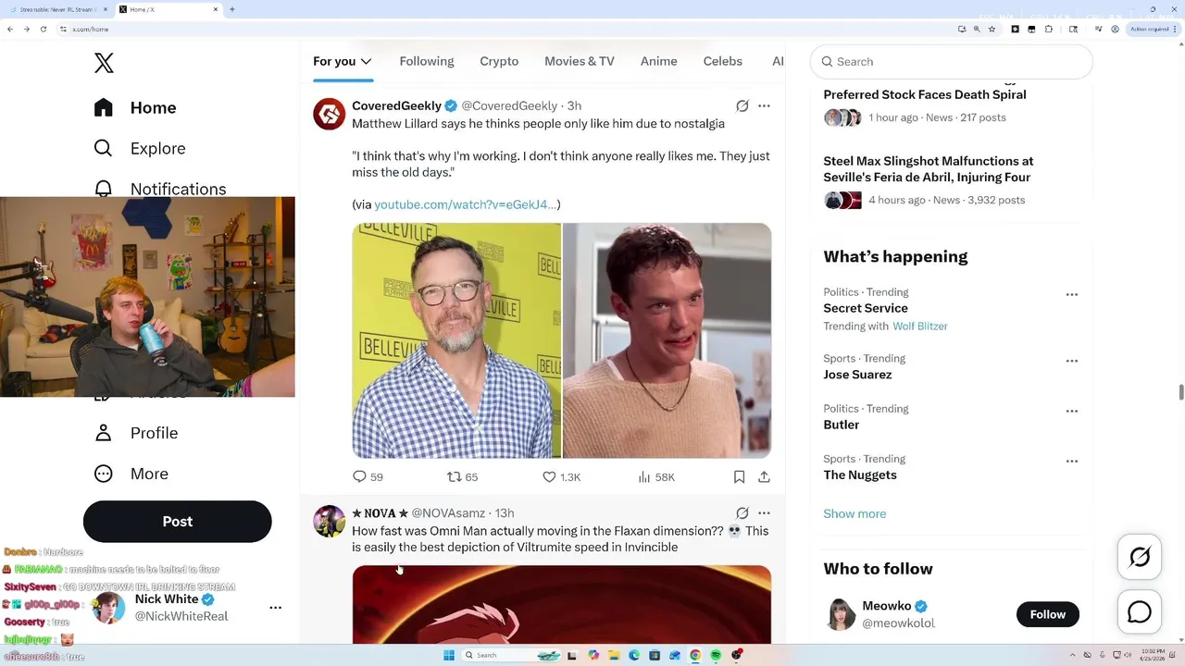
Task: Go back in the browser
Action: pos(10,29)
